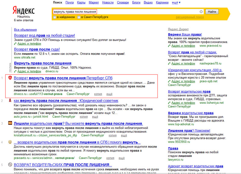
Task: Click the phone icon beside nashepravo78.ru
Action: [x=169, y=64]
